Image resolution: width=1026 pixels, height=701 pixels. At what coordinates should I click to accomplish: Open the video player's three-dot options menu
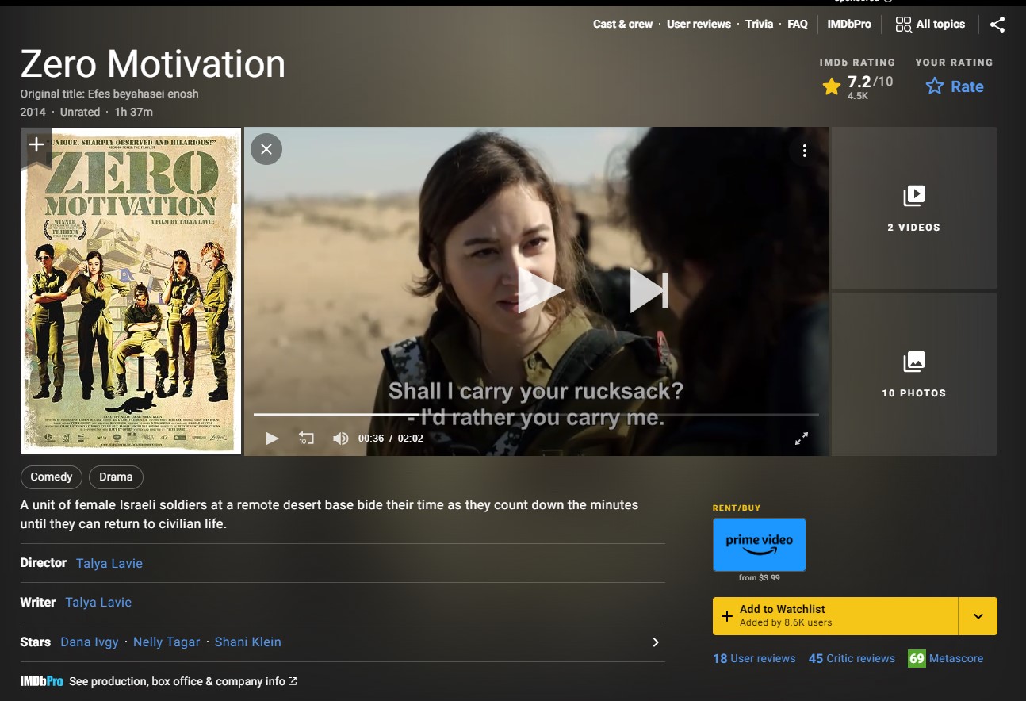click(x=804, y=150)
